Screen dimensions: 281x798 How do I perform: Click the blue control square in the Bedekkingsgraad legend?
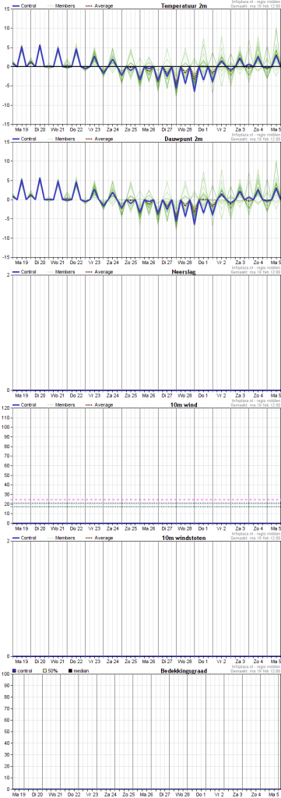[x=14, y=671]
